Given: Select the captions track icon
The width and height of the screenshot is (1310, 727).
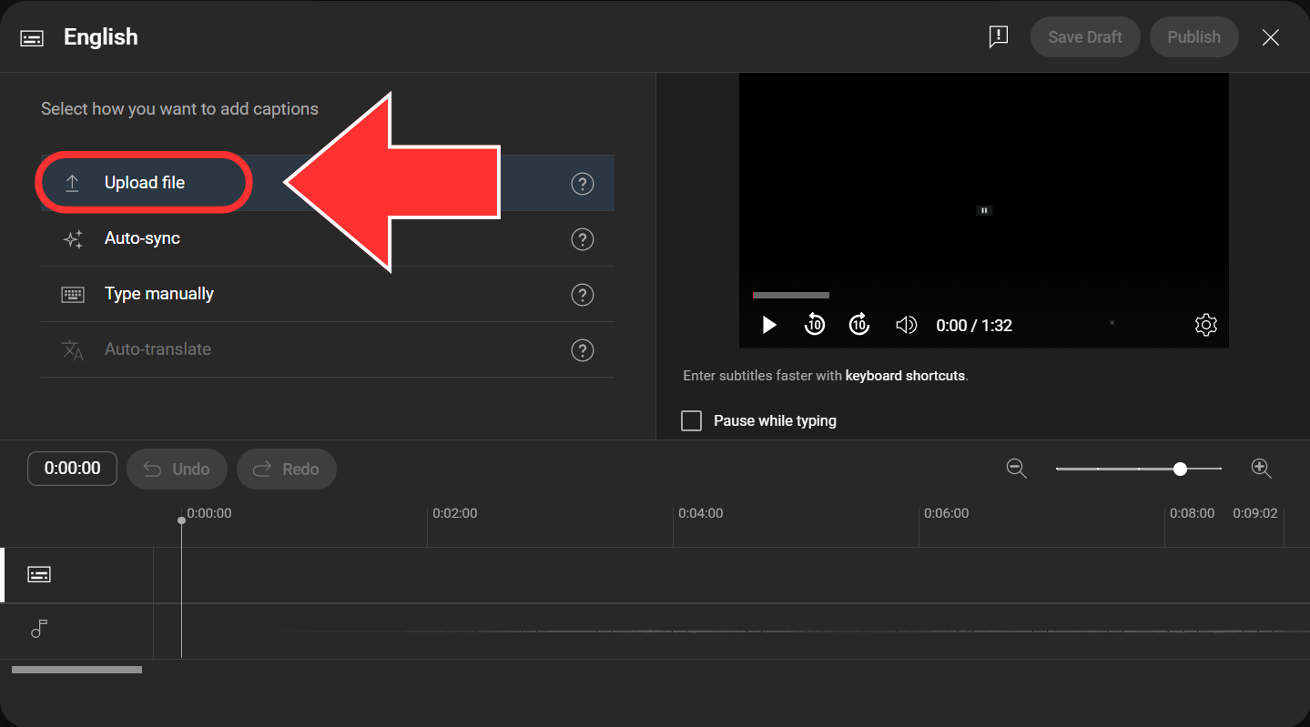Looking at the screenshot, I should pos(39,574).
